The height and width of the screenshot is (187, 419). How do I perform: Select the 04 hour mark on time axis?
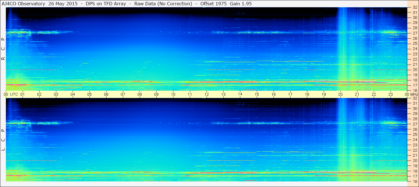(x=73, y=94)
